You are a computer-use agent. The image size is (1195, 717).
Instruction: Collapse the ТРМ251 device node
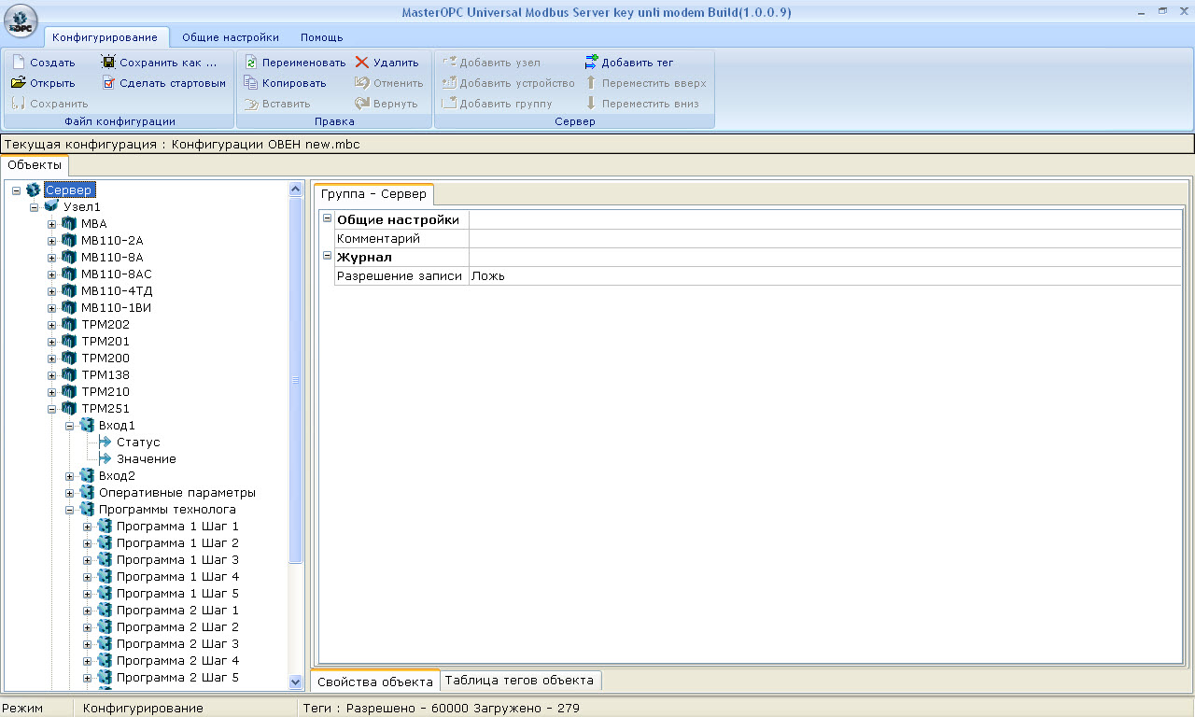(x=52, y=409)
